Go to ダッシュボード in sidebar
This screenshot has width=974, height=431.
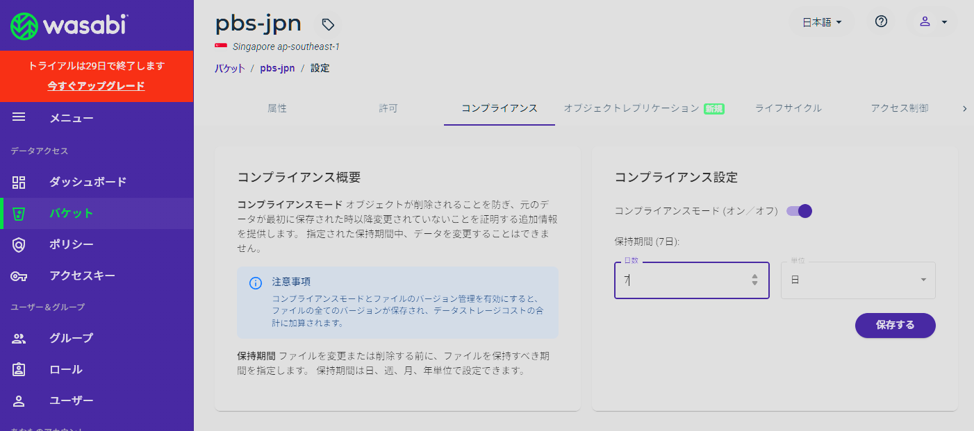pos(88,182)
